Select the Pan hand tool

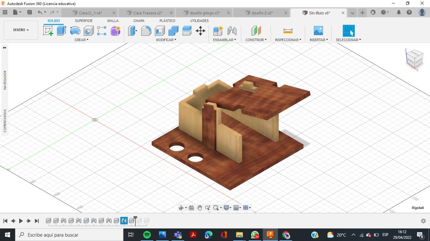click(200, 208)
